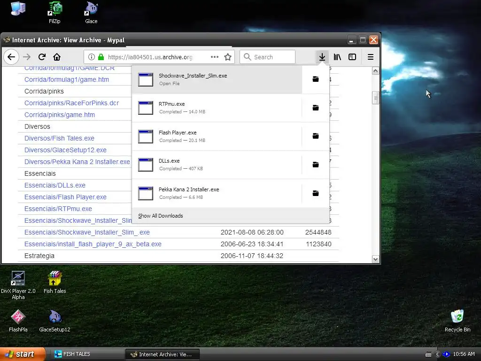Open containing folder for Shockwave_Installer_Slim.exe
Image resolution: width=481 pixels, height=361 pixels.
tap(316, 79)
